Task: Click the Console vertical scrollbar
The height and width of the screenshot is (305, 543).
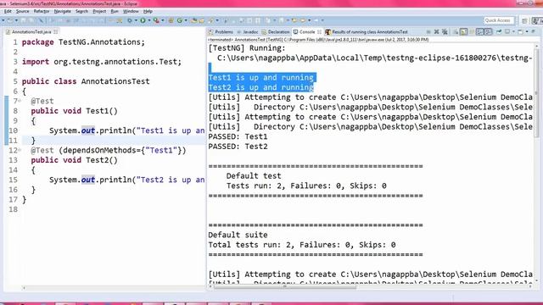Action: (536, 93)
